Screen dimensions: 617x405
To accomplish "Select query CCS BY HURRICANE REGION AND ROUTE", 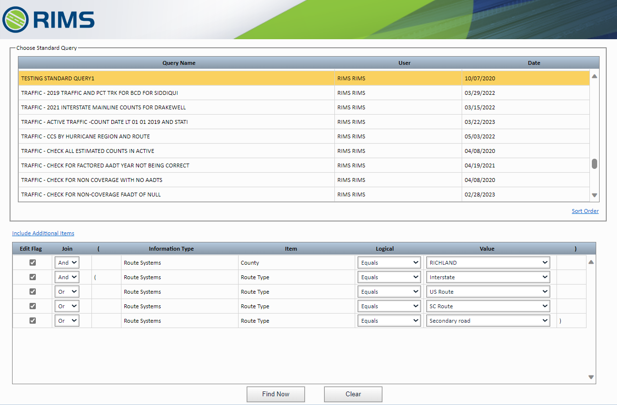I will click(304, 136).
